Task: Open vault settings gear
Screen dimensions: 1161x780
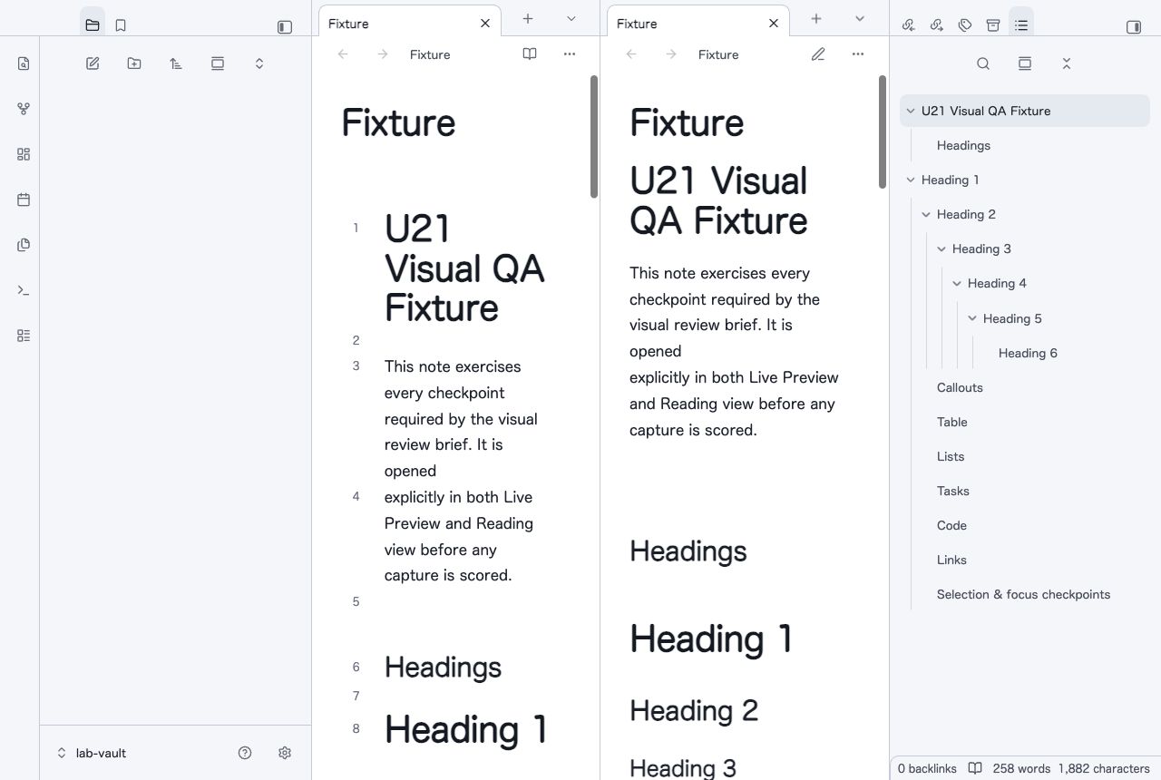Action: 285,753
